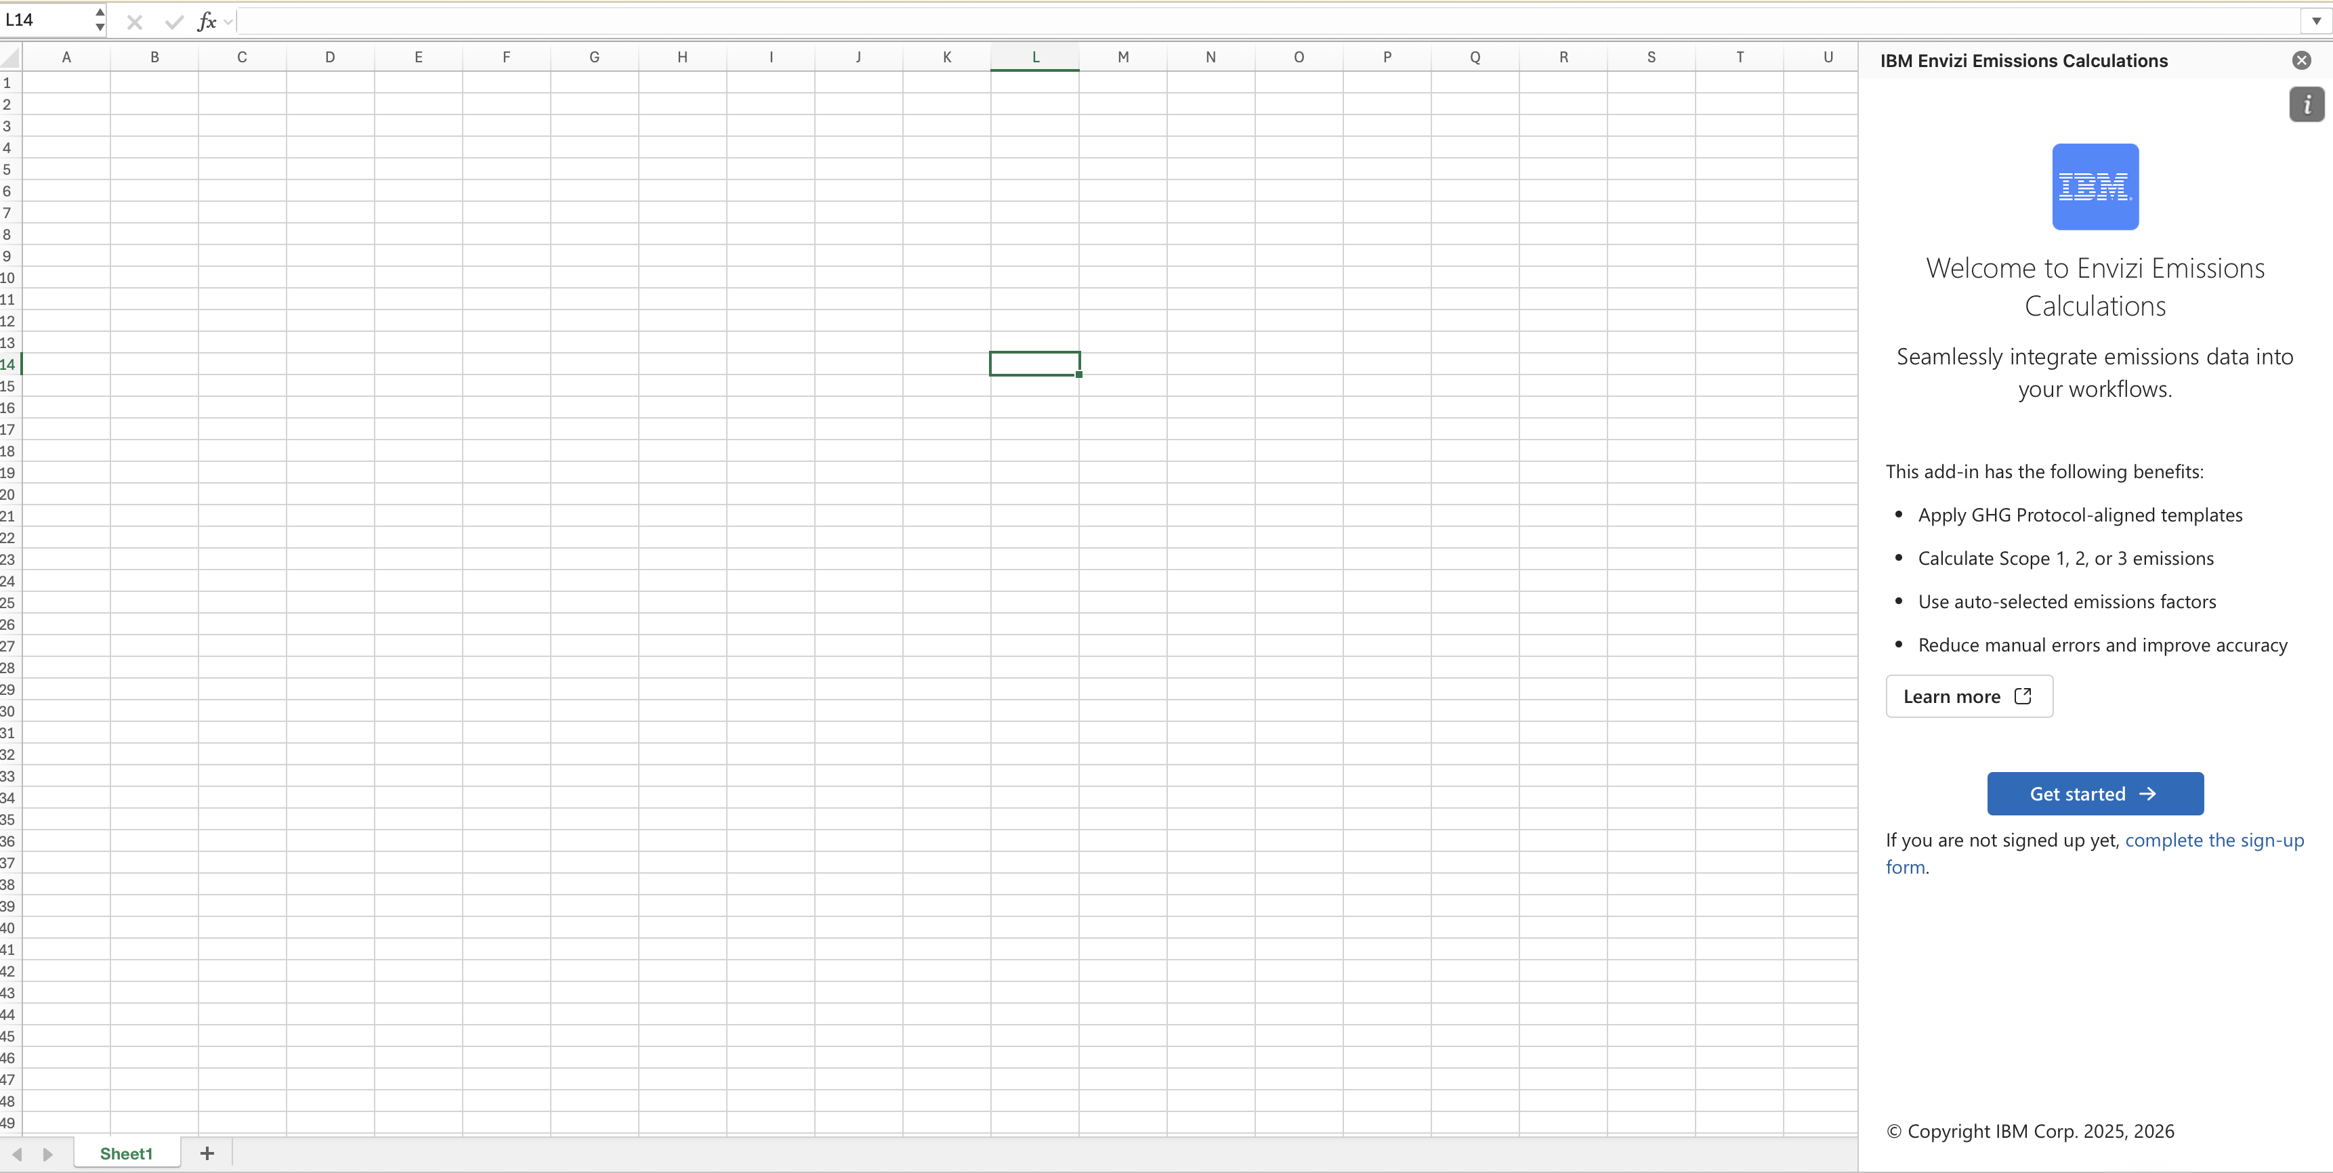
Task: Select row 49 header
Action: pos(10,1123)
